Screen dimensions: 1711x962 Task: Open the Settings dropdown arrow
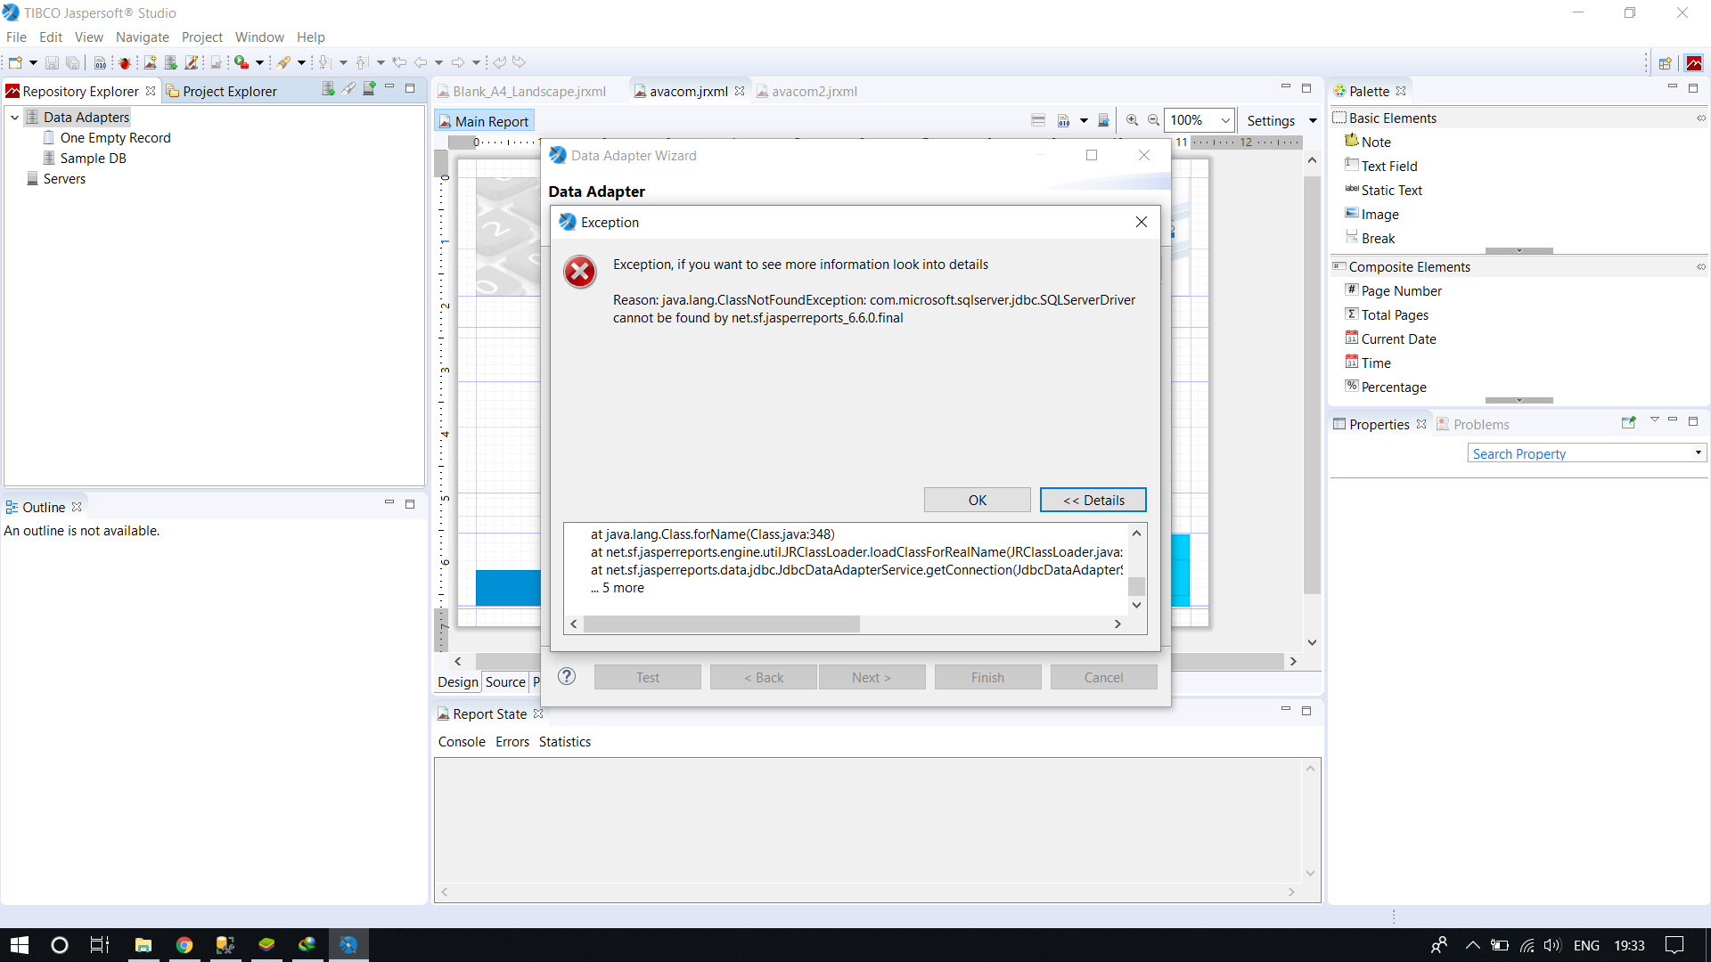(1313, 121)
